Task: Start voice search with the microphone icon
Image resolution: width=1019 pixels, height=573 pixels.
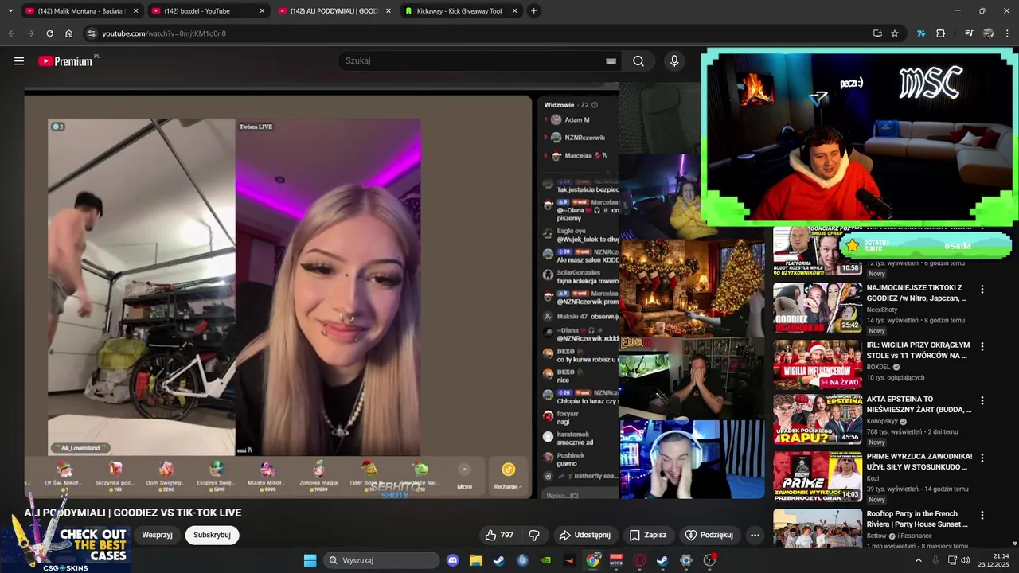Action: tap(674, 61)
